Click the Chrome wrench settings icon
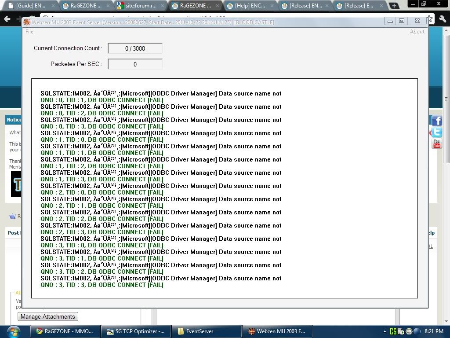Screen dimensions: 450x338 click(x=441, y=19)
